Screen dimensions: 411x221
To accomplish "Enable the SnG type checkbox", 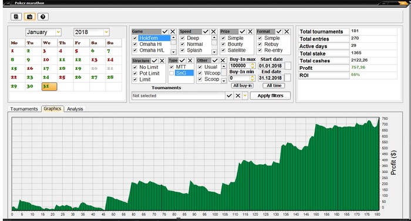I will pyautogui.click(x=171, y=73).
